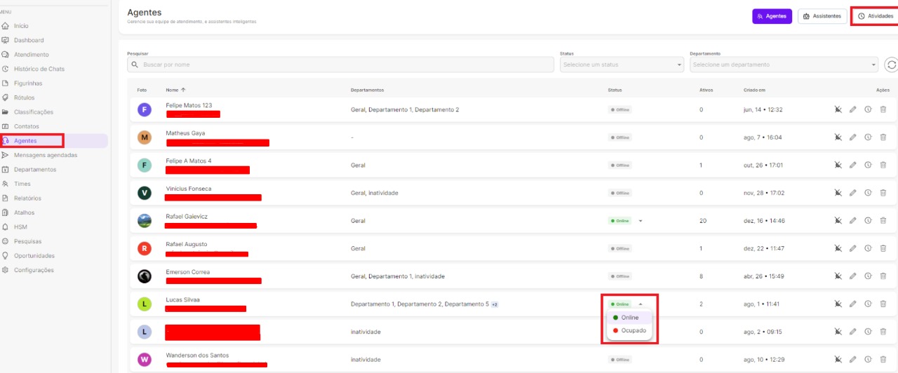Open Mensagens agendadas in the sidebar
The image size is (898, 373).
(x=46, y=155)
